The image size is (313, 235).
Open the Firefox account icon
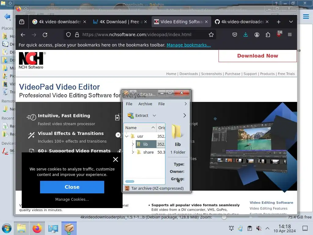point(257,35)
